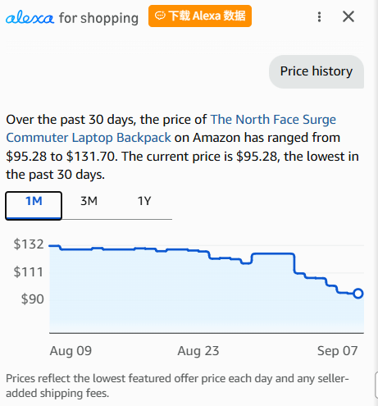
Task: Click the $132 axis label
Action: [29, 244]
